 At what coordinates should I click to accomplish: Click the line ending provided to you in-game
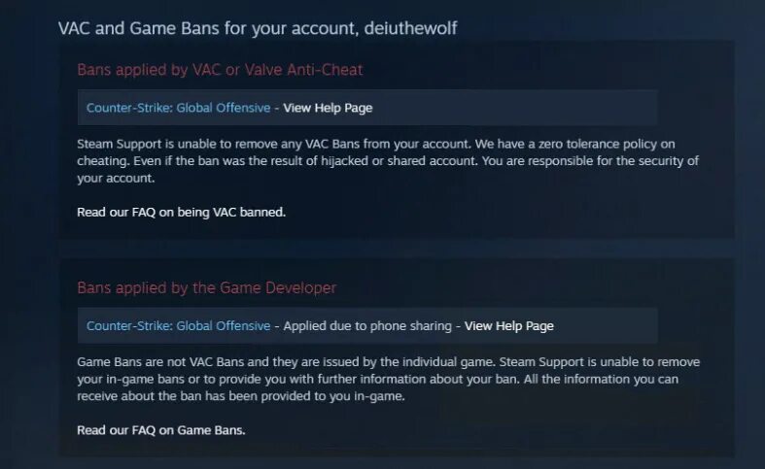tap(241, 396)
